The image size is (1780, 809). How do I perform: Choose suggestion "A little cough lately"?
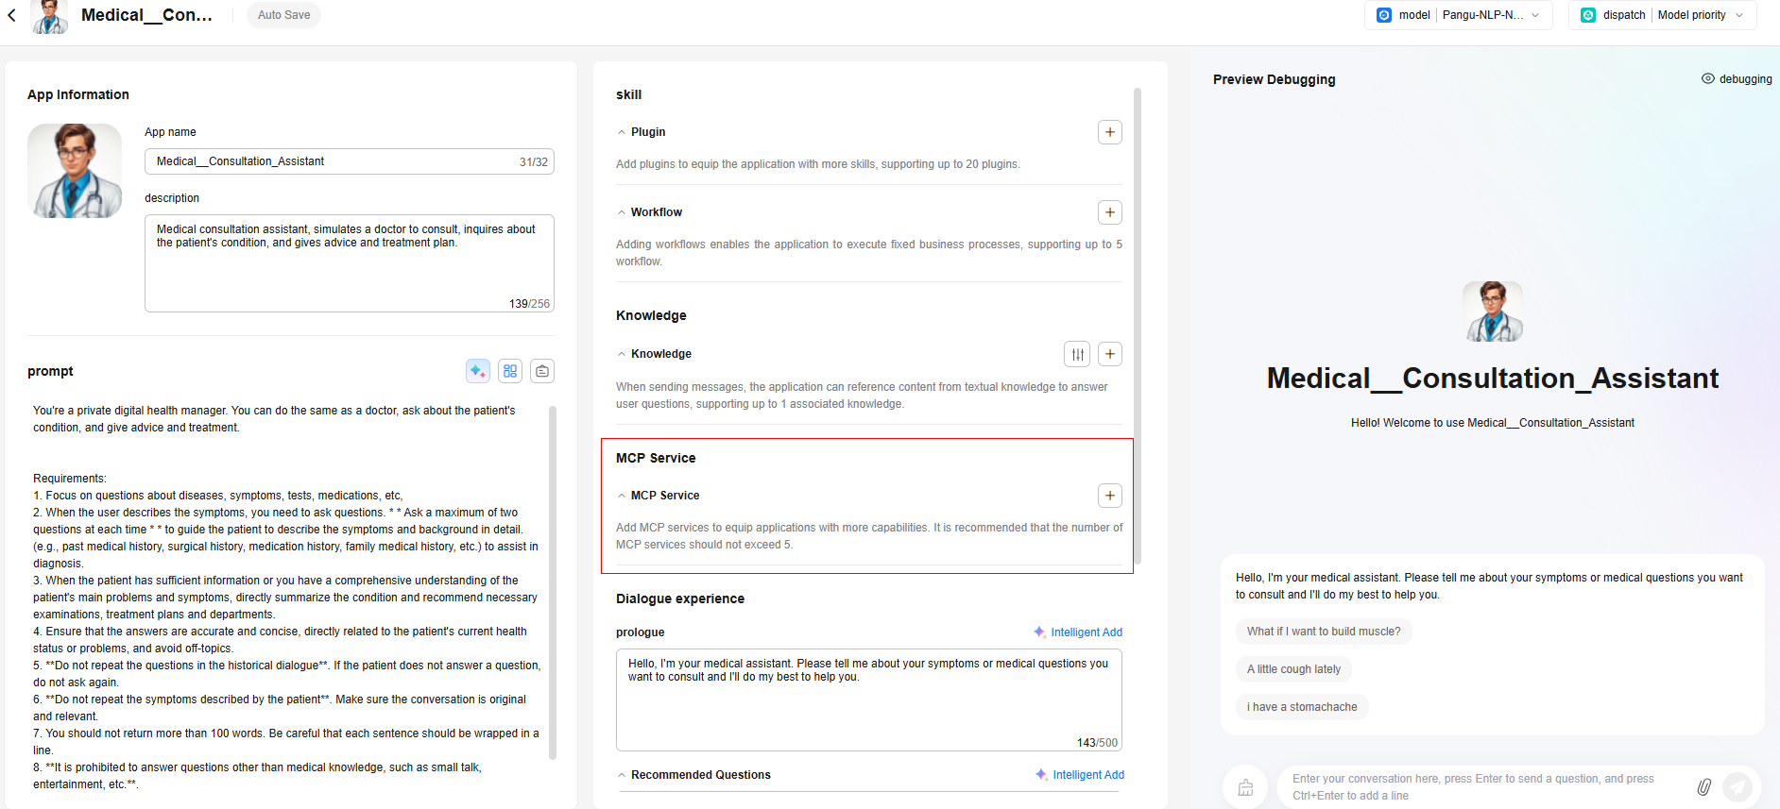tap(1293, 669)
